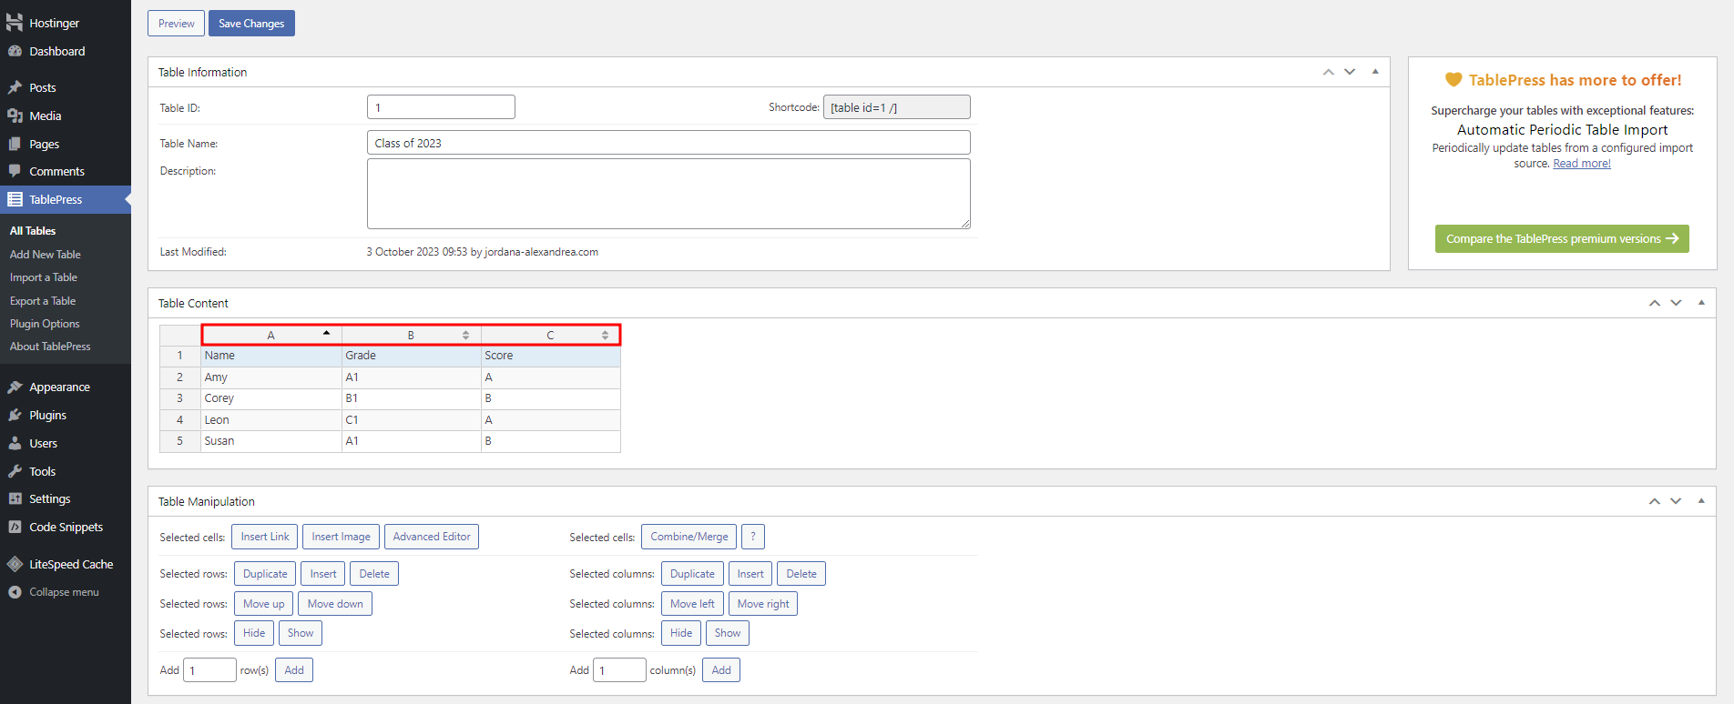Viewport: 1734px width, 704px height.
Task: Click the Code Snippets icon
Action: 15,527
